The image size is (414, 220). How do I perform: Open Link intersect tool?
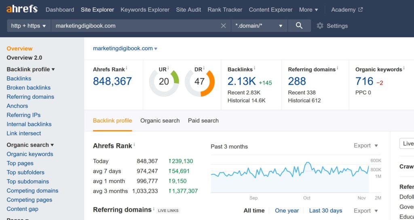24,133
